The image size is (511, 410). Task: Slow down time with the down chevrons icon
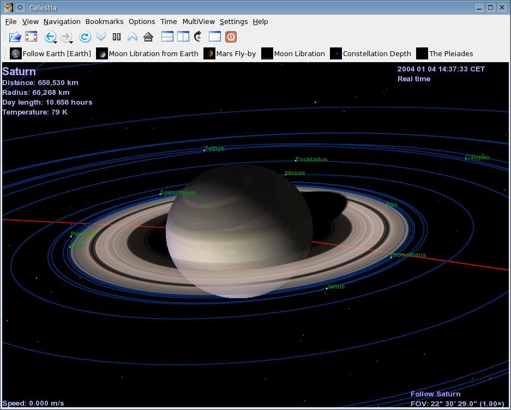101,37
